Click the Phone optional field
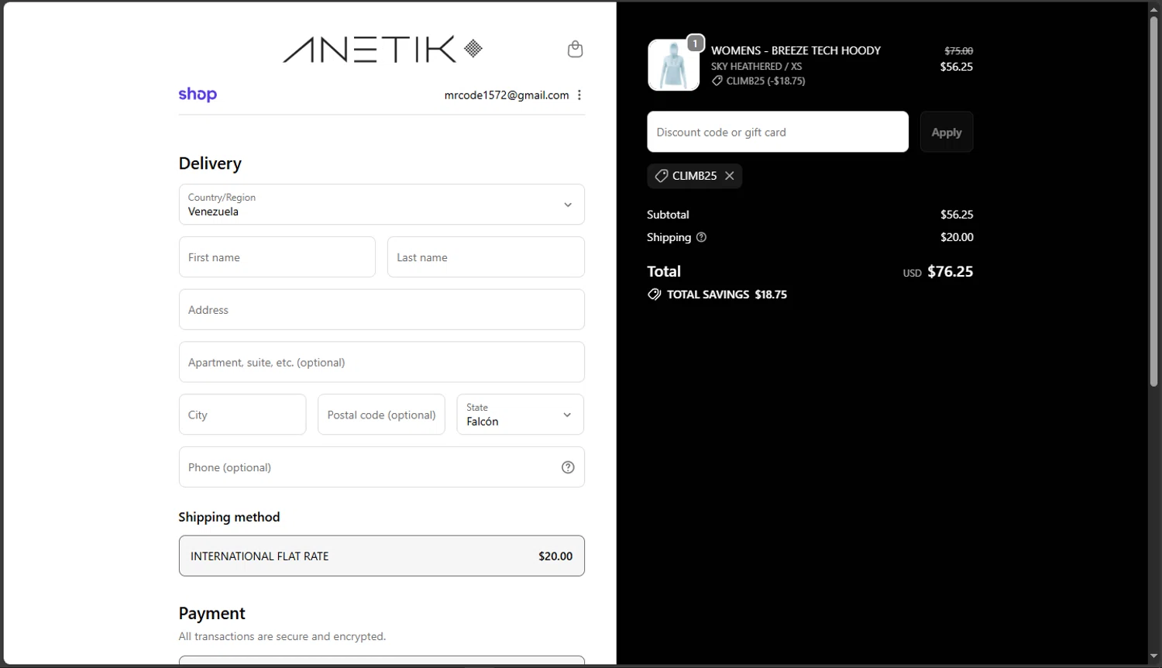 pyautogui.click(x=382, y=467)
